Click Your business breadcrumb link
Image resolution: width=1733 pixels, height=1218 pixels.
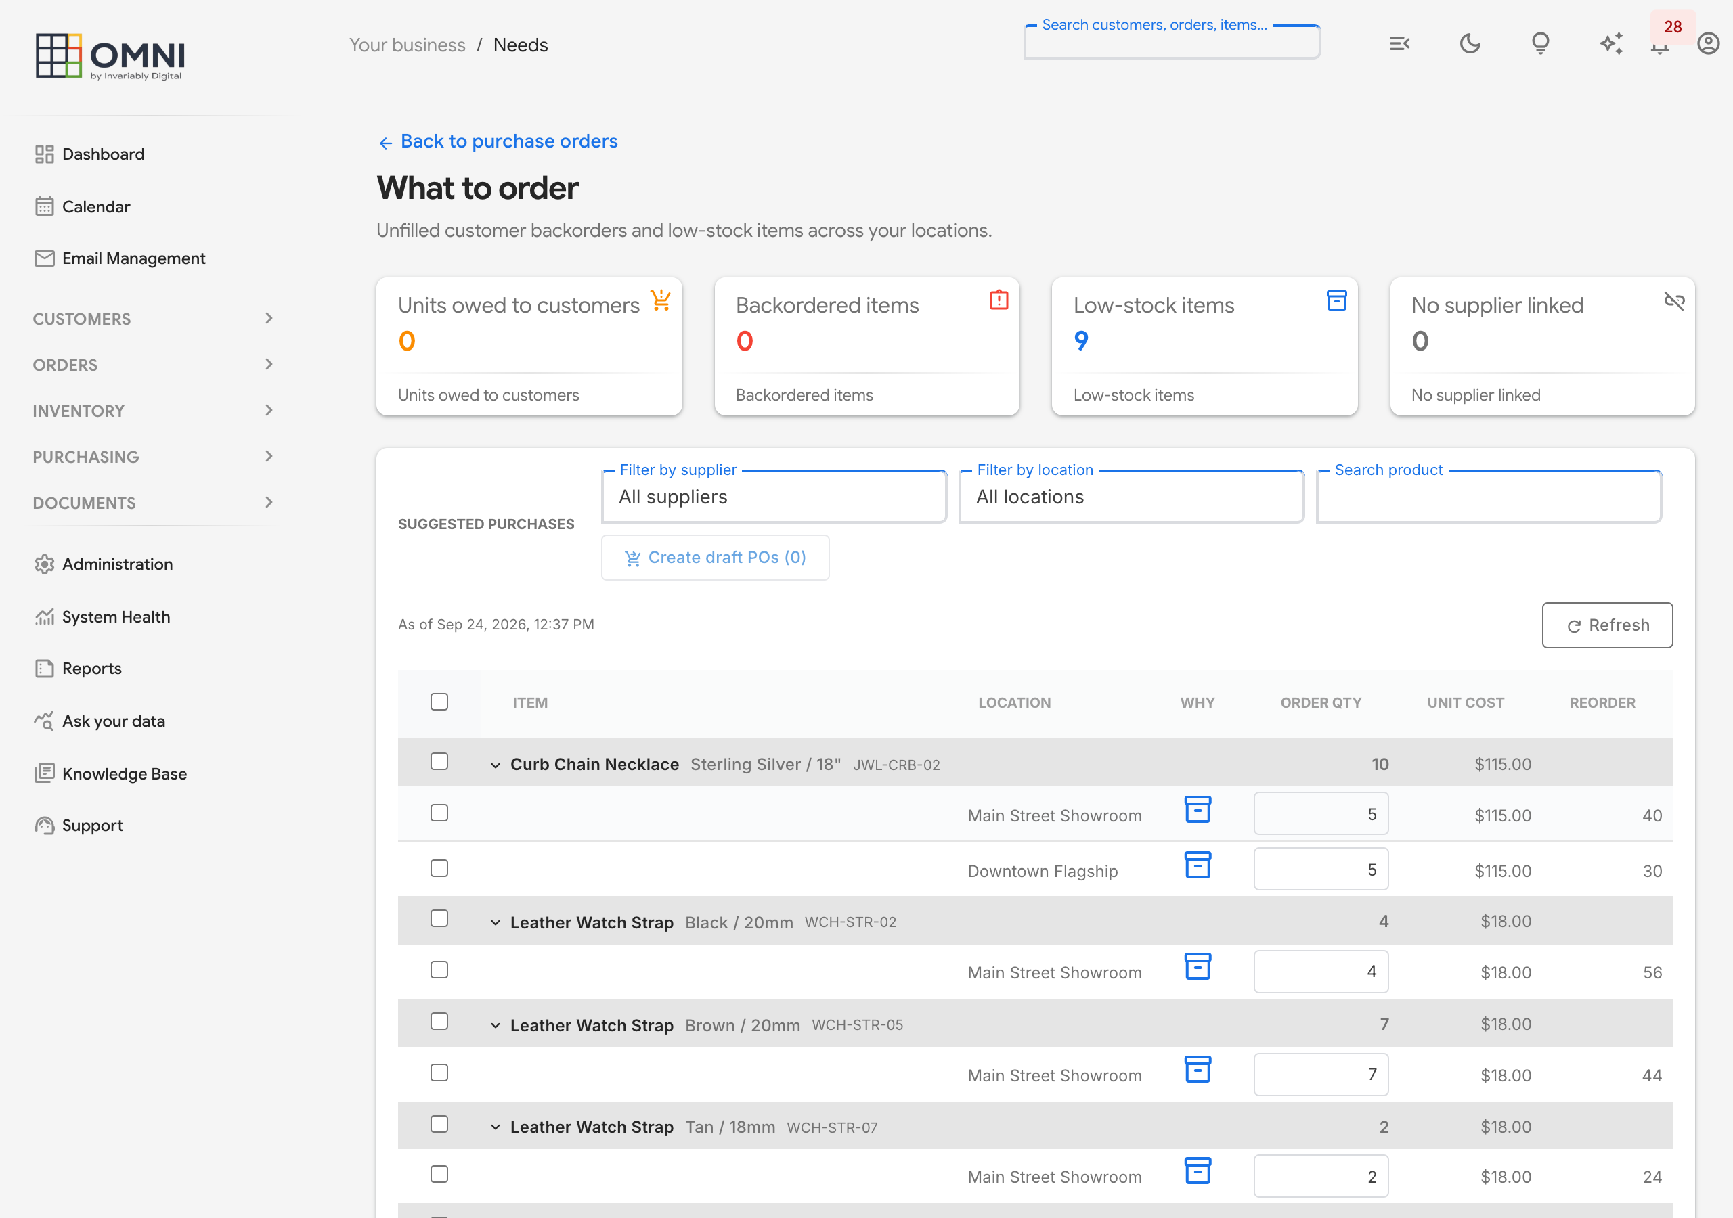(x=408, y=45)
